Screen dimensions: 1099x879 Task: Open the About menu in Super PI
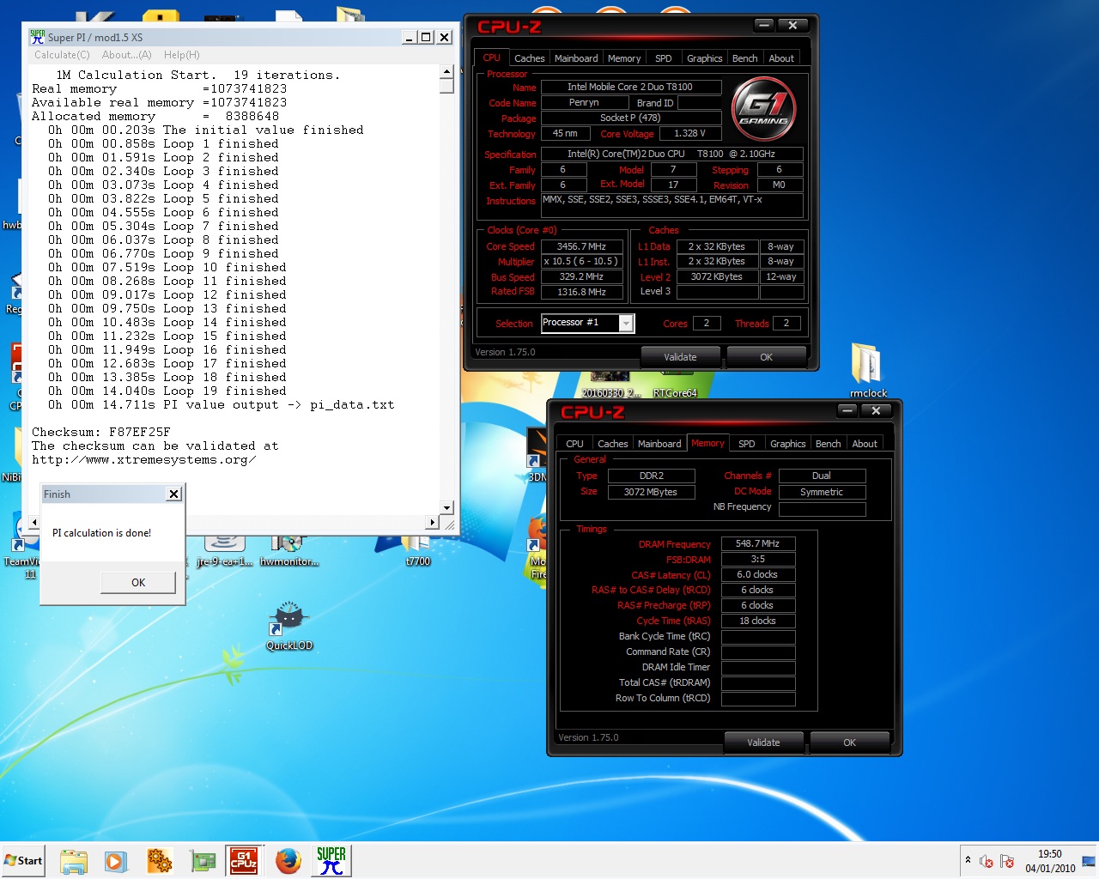(126, 55)
